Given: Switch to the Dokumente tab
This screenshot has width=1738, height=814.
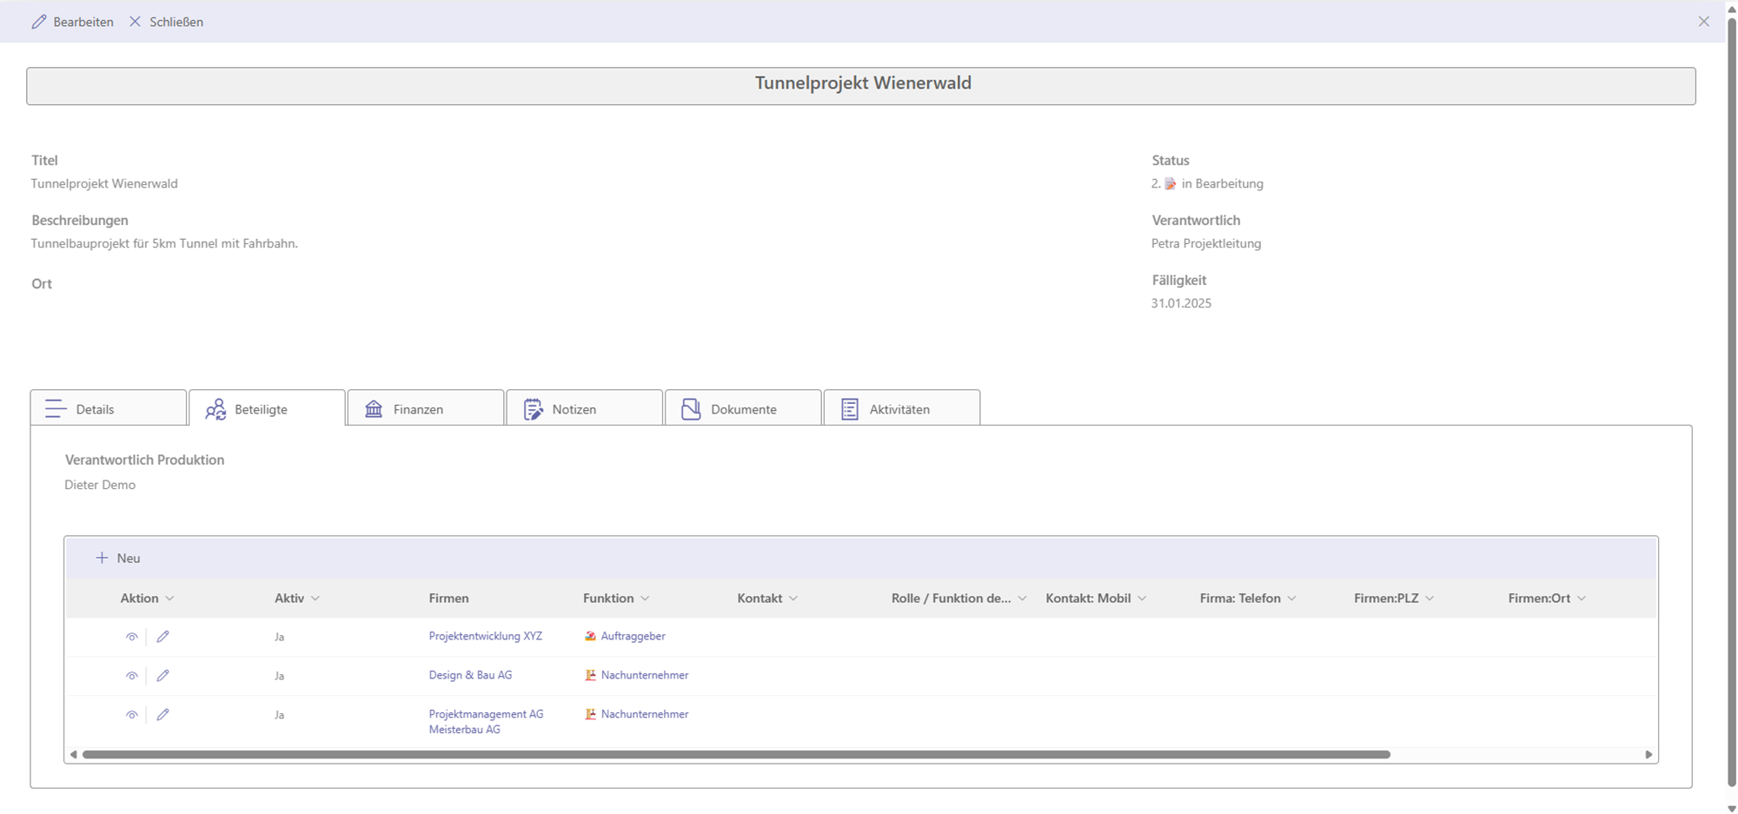Looking at the screenshot, I should tap(742, 409).
